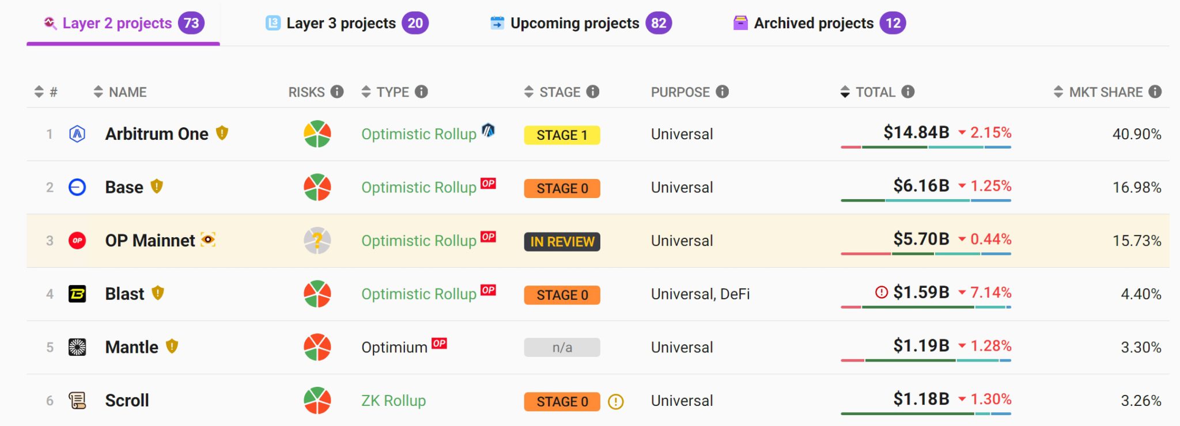
Task: Click the OP Mainnet unknown risk pie
Action: tap(317, 241)
